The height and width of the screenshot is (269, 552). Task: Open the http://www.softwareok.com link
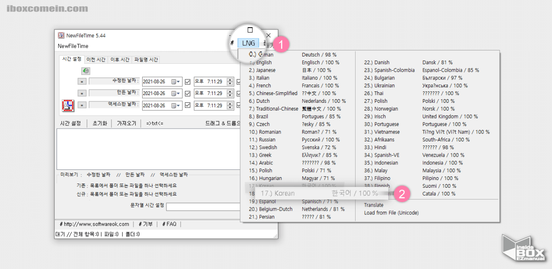(x=94, y=224)
